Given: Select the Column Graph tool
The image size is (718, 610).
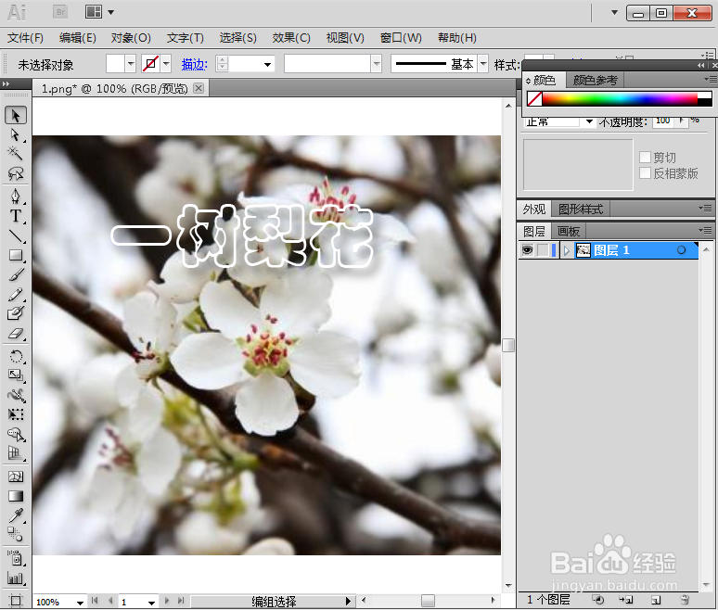Looking at the screenshot, I should pyautogui.click(x=16, y=578).
